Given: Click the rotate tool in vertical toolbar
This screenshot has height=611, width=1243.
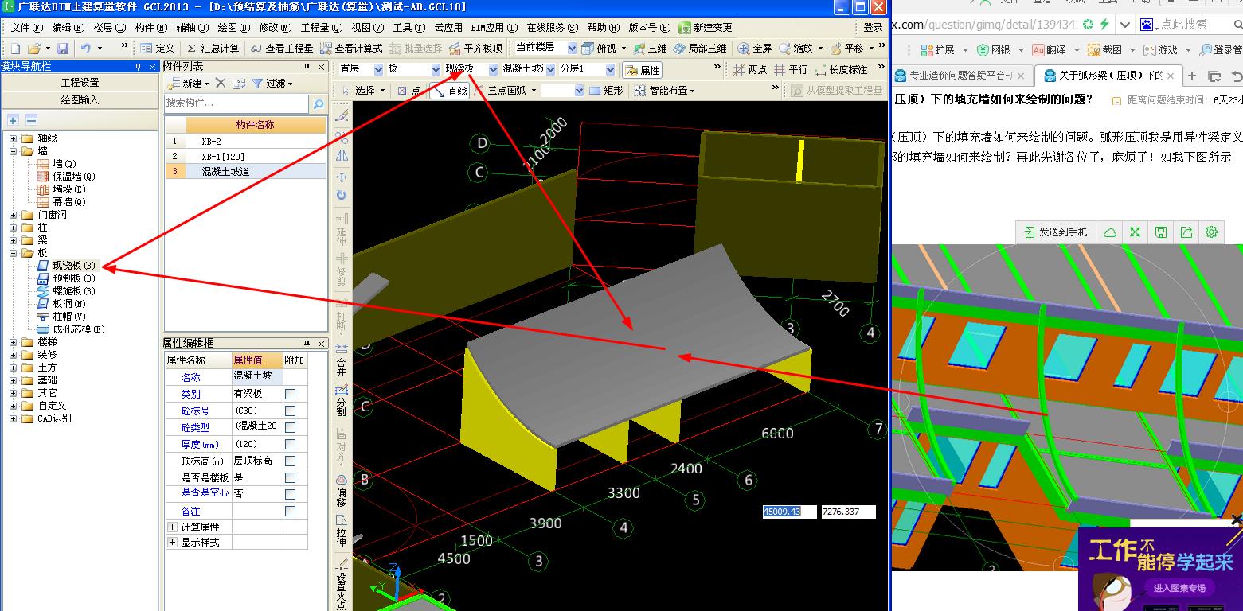Looking at the screenshot, I should [x=342, y=195].
